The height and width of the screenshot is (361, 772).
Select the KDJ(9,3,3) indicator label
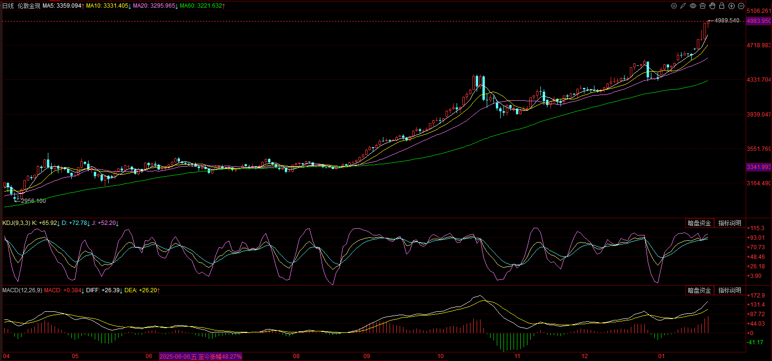pos(16,223)
